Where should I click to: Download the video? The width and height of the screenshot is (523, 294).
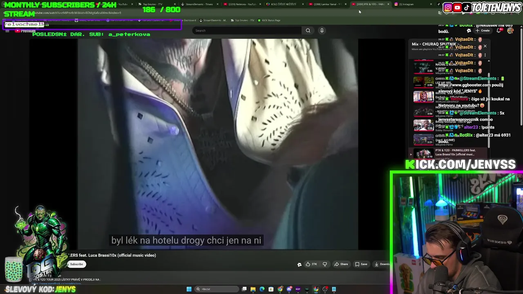[382, 264]
